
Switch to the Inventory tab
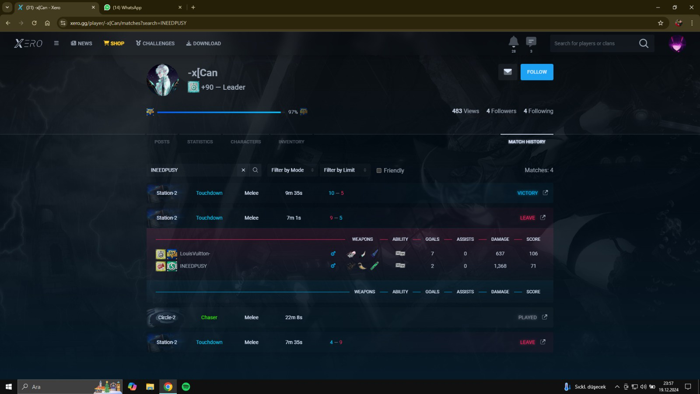point(291,142)
